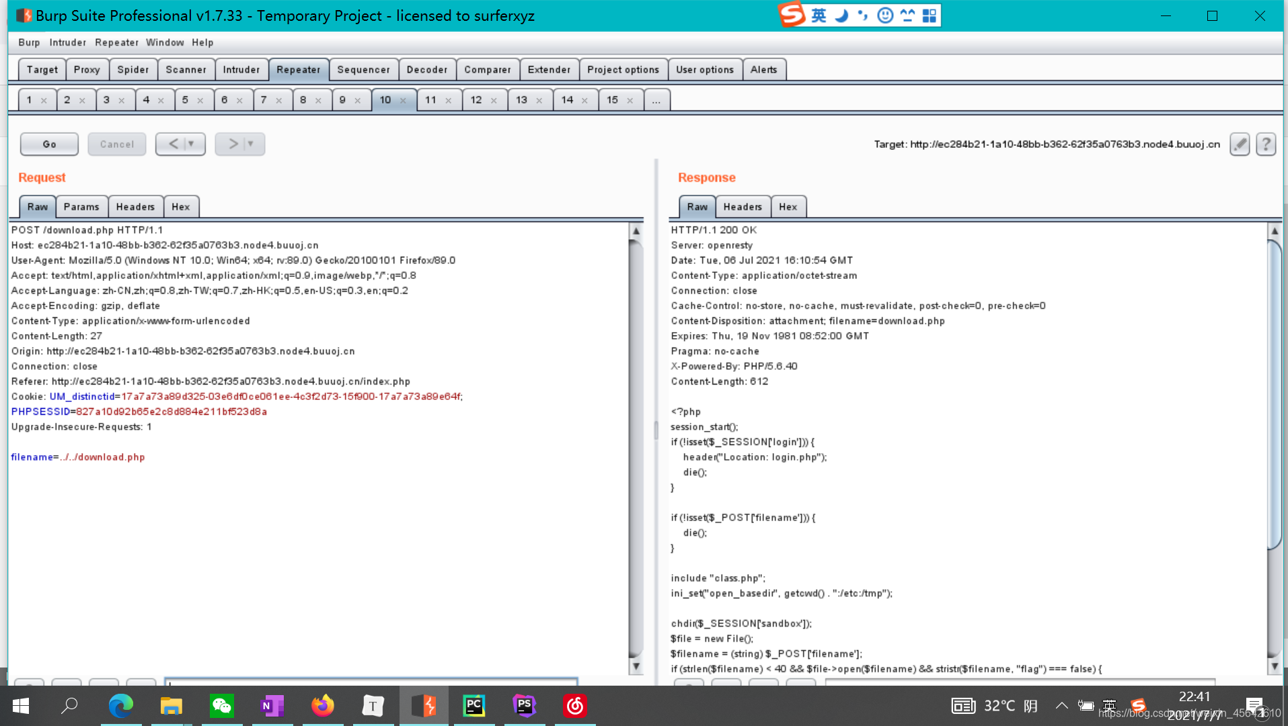Open the Burp menu
This screenshot has width=1288, height=726.
click(x=29, y=42)
